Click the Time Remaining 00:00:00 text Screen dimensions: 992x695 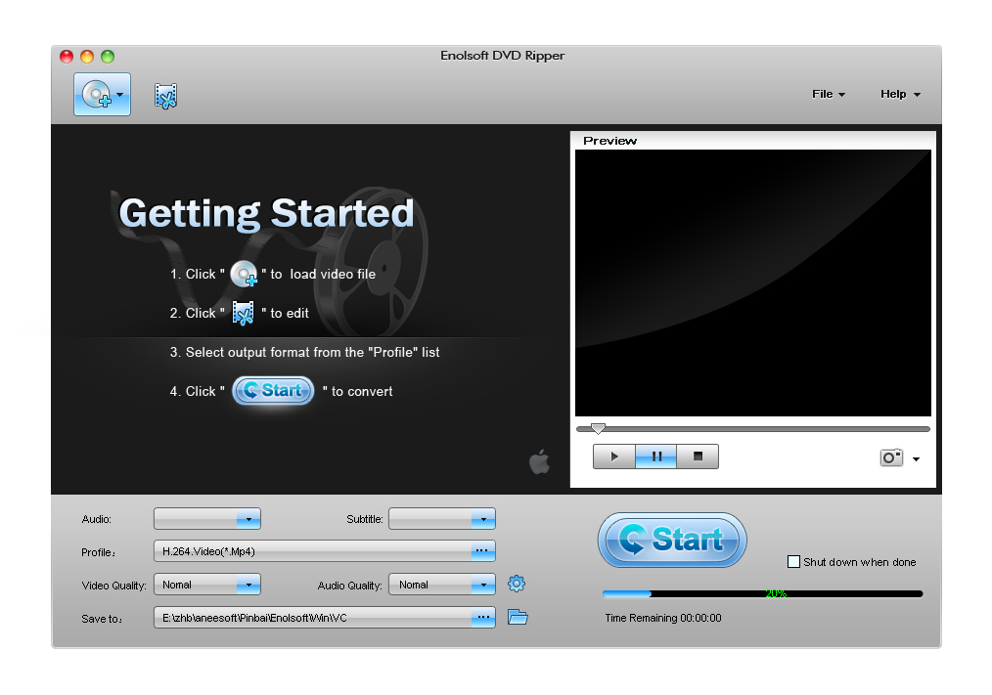663,618
